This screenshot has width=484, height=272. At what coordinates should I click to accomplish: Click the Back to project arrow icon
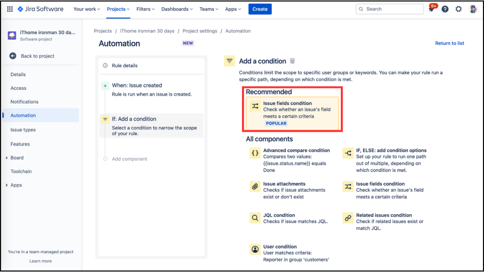[13, 56]
